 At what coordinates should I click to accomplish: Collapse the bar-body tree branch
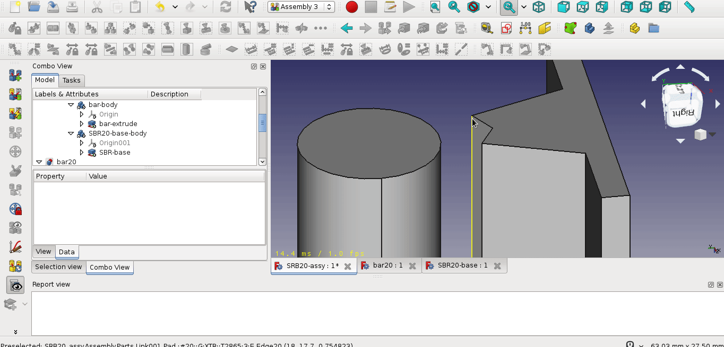pos(71,104)
